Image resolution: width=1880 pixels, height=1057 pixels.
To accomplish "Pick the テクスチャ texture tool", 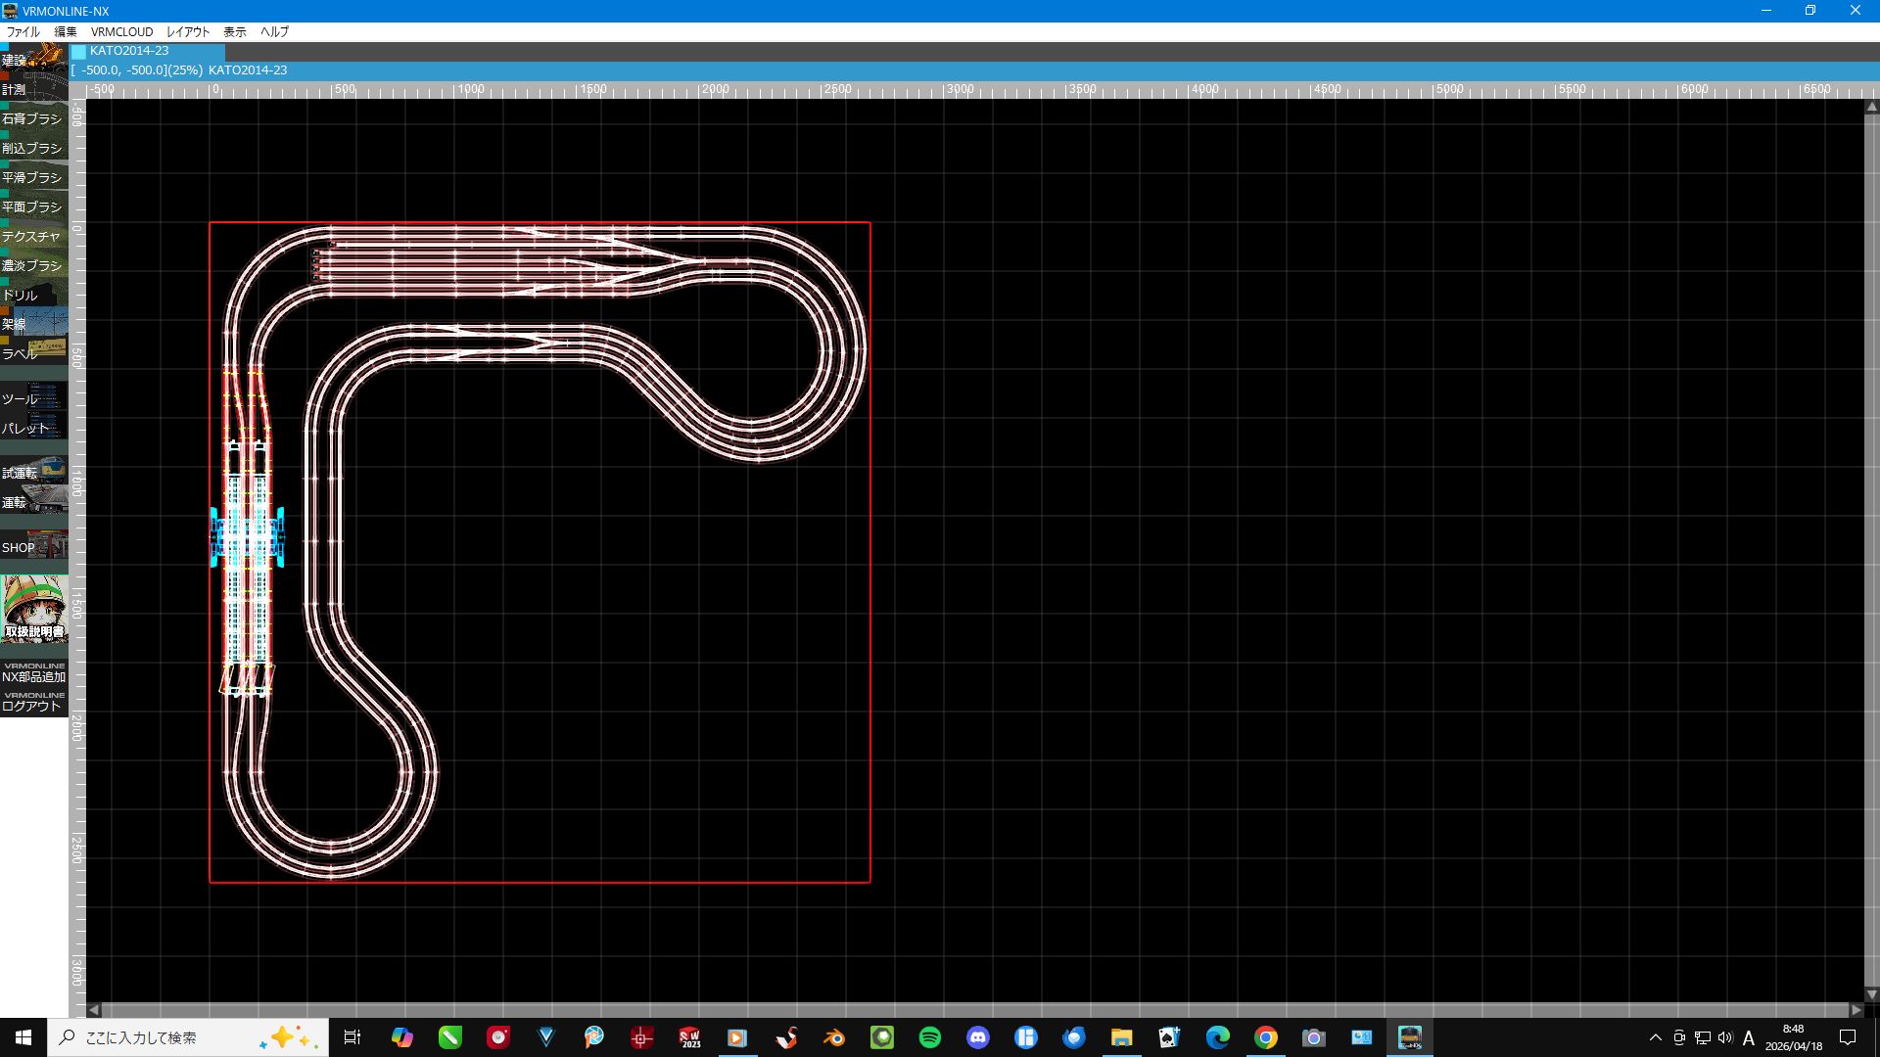I will click(x=34, y=234).
